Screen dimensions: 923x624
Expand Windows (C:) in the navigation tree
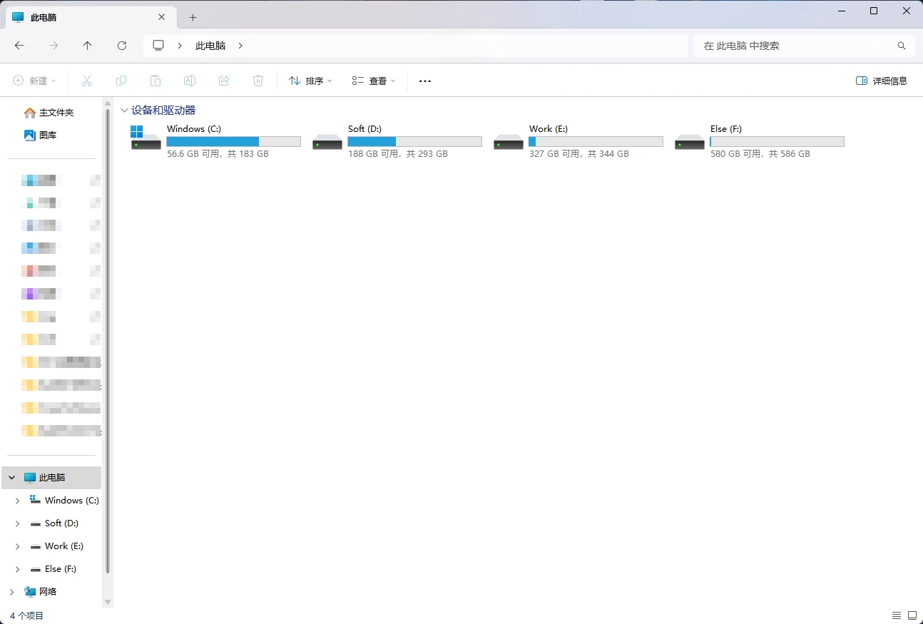[x=16, y=500]
